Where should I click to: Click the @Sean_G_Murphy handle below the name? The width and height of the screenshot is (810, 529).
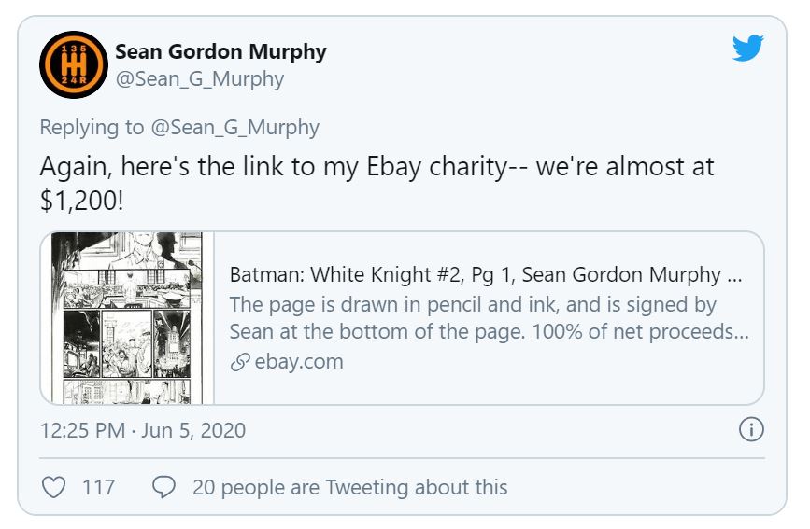[199, 79]
